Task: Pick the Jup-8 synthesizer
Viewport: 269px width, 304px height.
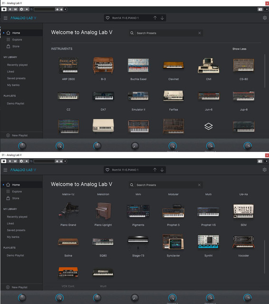Action: coord(244,96)
